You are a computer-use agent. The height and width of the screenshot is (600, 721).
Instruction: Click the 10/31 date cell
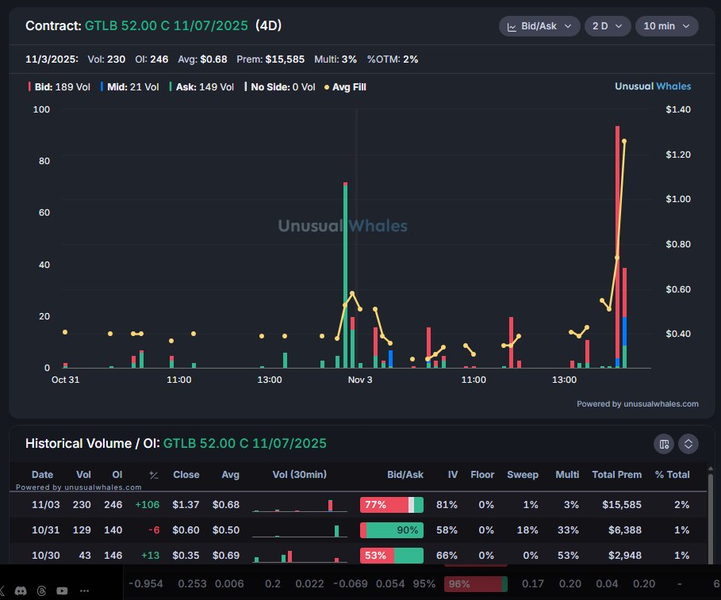click(x=45, y=530)
